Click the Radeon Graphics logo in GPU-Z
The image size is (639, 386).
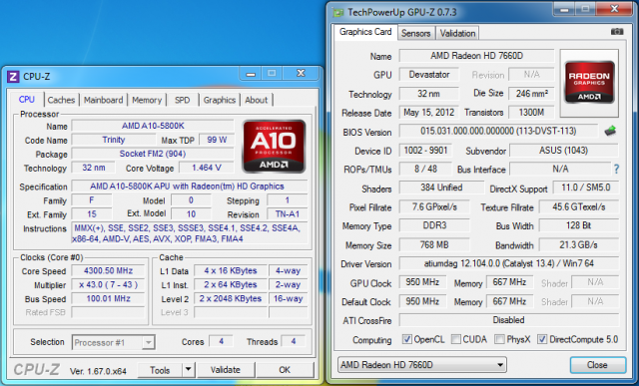pos(589,83)
